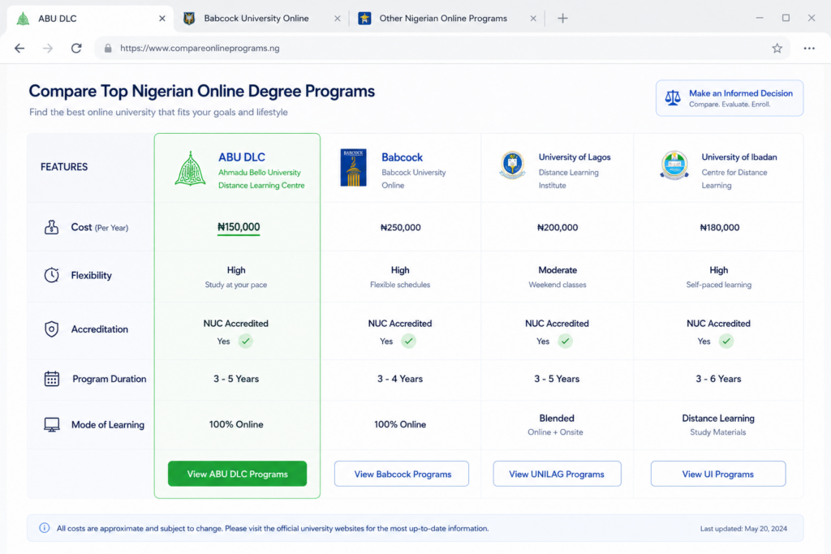
Task: Click ABU DLC accreditation green checkmark
Action: [245, 341]
